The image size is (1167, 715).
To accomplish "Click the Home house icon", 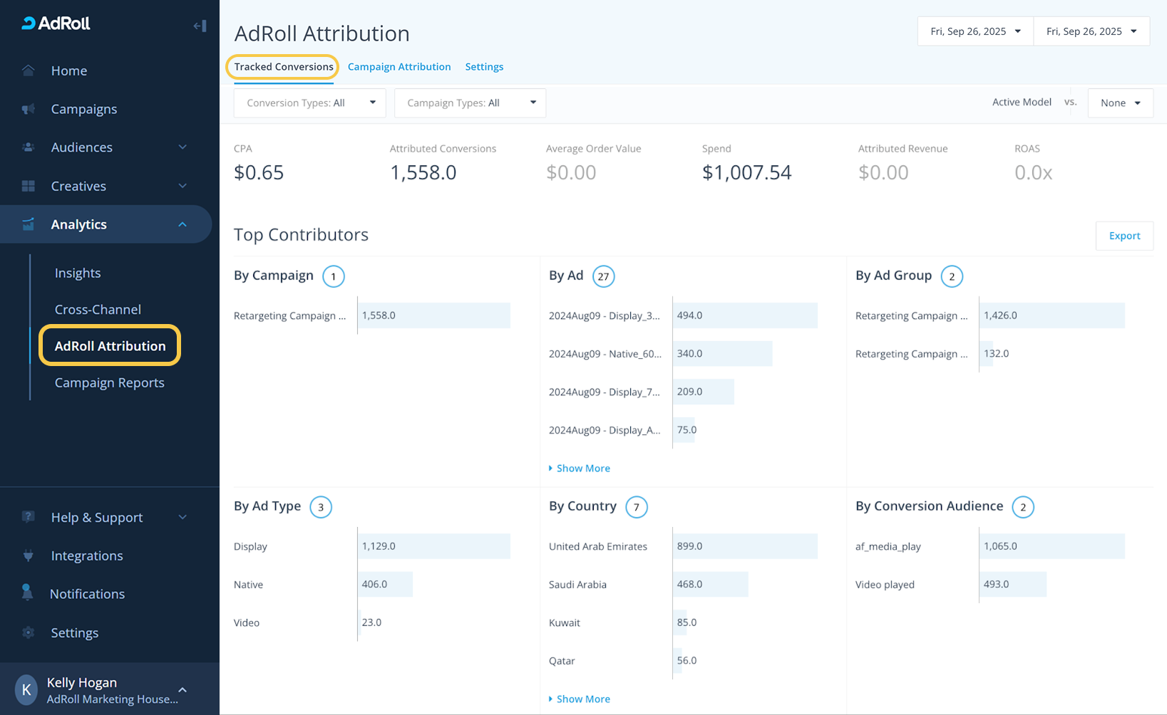I will point(29,71).
